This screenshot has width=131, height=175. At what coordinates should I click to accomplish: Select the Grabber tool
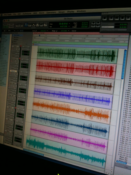[37, 25]
